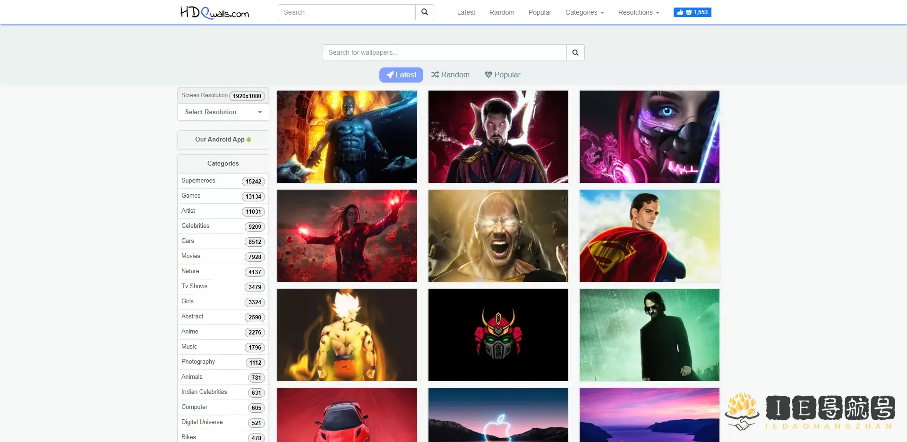This screenshot has width=907, height=442.
Task: Open the Batman wallpaper thumbnail
Action: [x=347, y=137]
